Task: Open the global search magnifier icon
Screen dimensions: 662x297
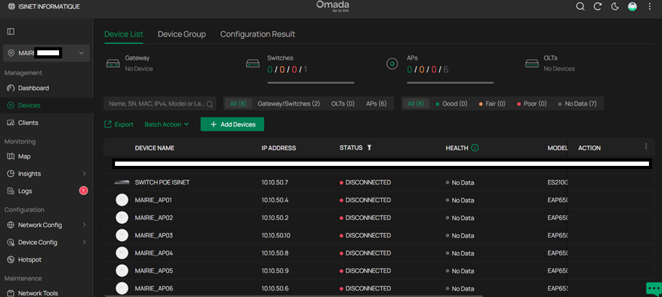Action: click(581, 6)
